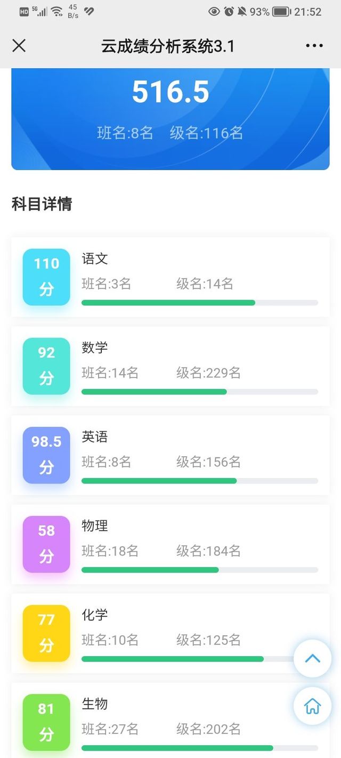Tap the Wi-Fi icon in status bar

(57, 11)
